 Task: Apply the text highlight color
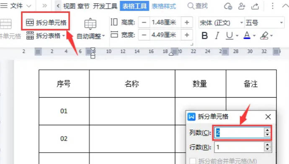[264, 35]
